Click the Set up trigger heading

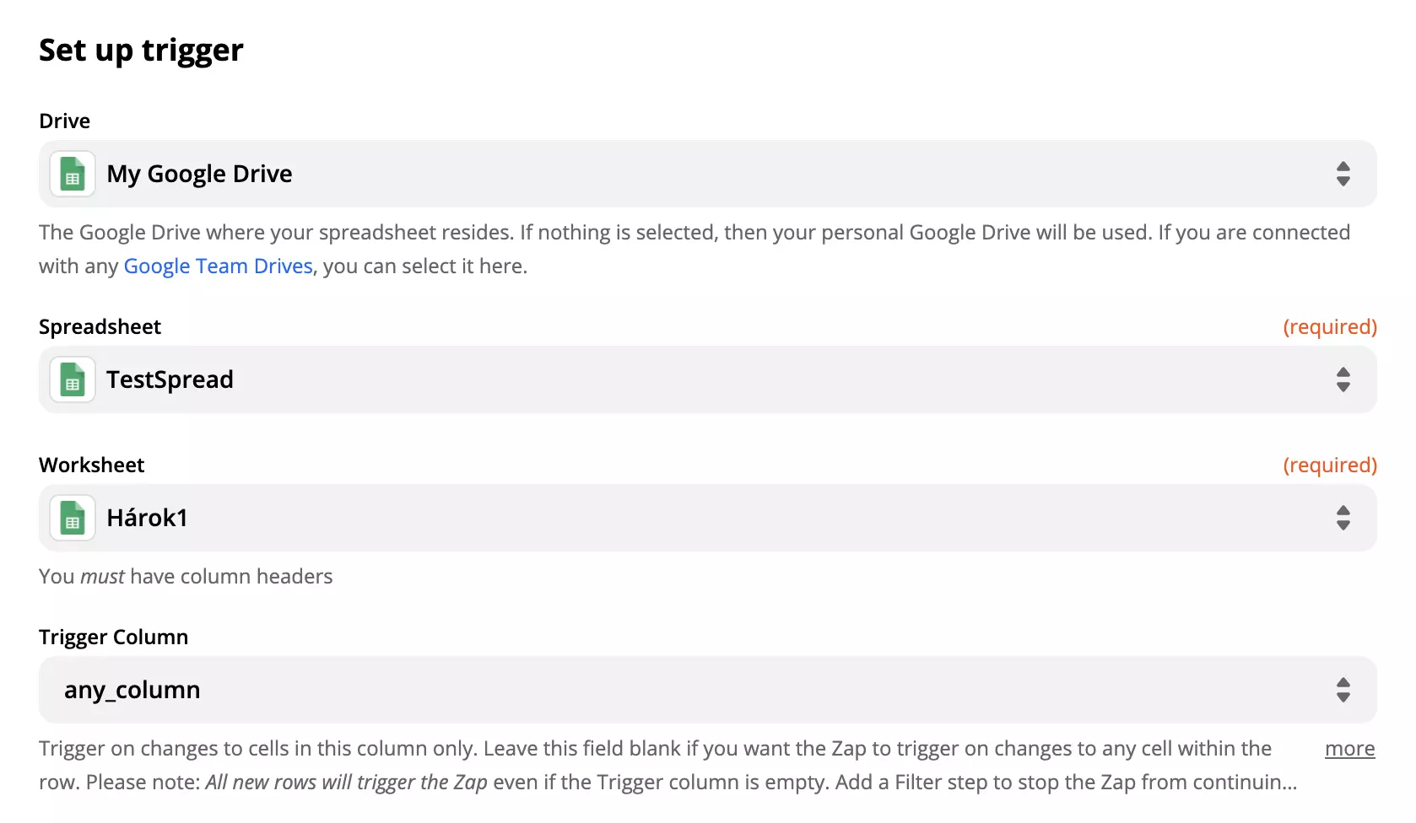pyautogui.click(x=140, y=50)
